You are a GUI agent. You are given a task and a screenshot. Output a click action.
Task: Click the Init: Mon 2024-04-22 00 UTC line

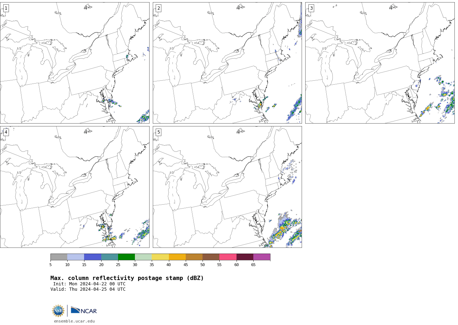click(x=89, y=284)
